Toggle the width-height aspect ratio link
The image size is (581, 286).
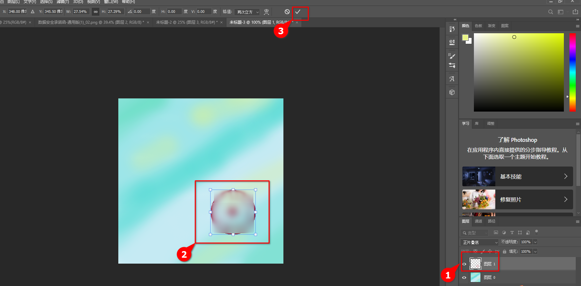[x=96, y=12]
